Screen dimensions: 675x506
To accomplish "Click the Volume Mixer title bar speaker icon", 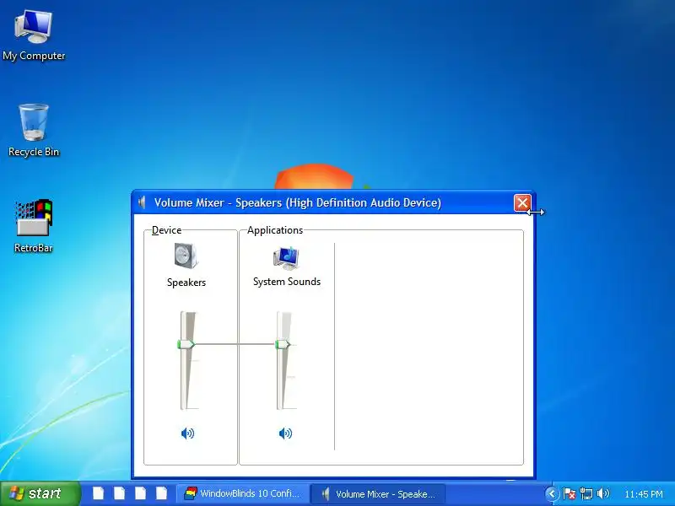I will (x=142, y=202).
